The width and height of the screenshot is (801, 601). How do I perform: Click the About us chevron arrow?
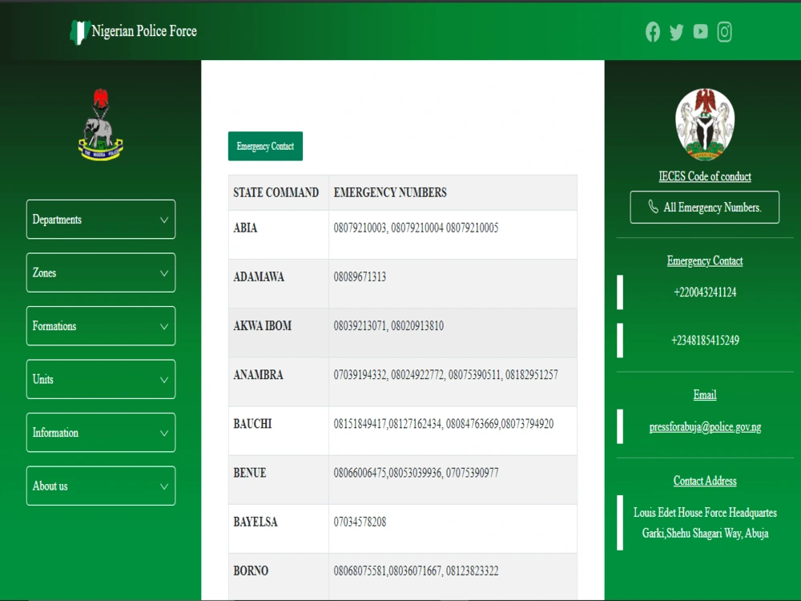click(164, 486)
